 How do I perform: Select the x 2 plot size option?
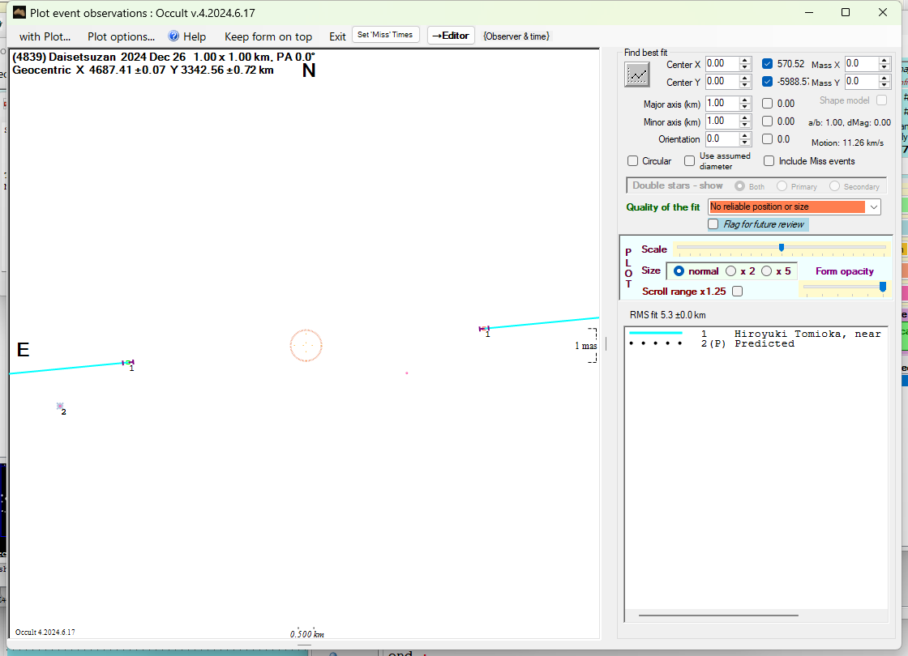(730, 271)
